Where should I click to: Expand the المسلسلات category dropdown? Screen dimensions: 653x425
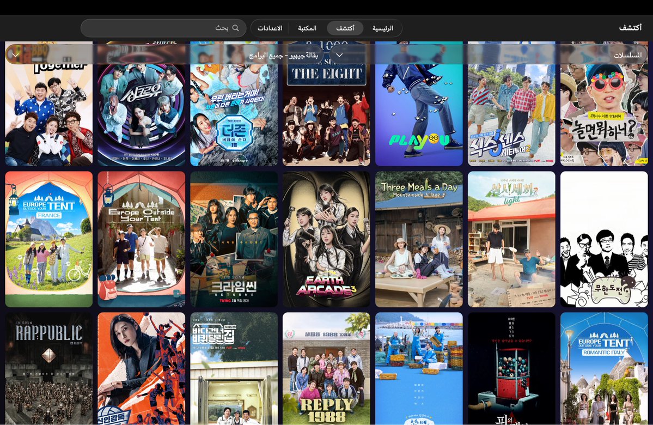pyautogui.click(x=488, y=55)
